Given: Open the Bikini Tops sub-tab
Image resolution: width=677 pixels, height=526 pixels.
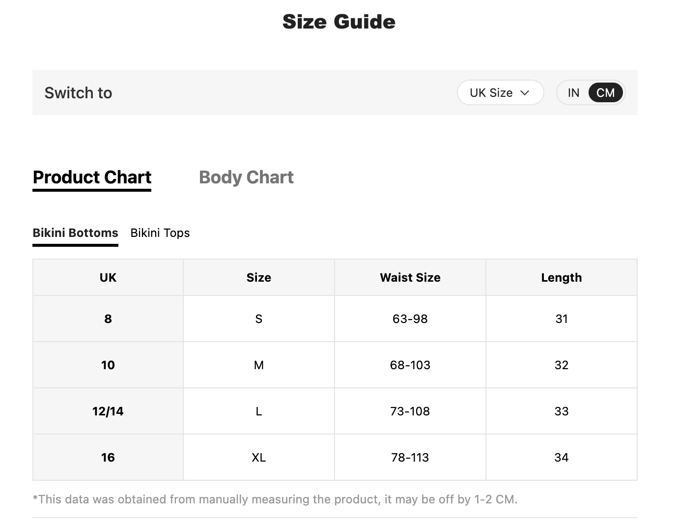Looking at the screenshot, I should (160, 233).
